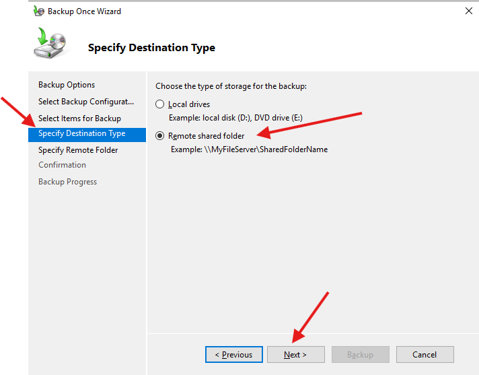
Task: Select the Local drives radio option
Action: [159, 104]
